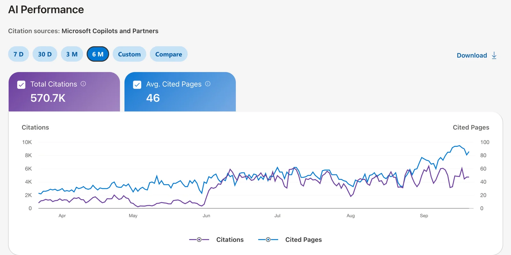
Task: Toggle the Citations series legend label
Action: [x=230, y=240]
